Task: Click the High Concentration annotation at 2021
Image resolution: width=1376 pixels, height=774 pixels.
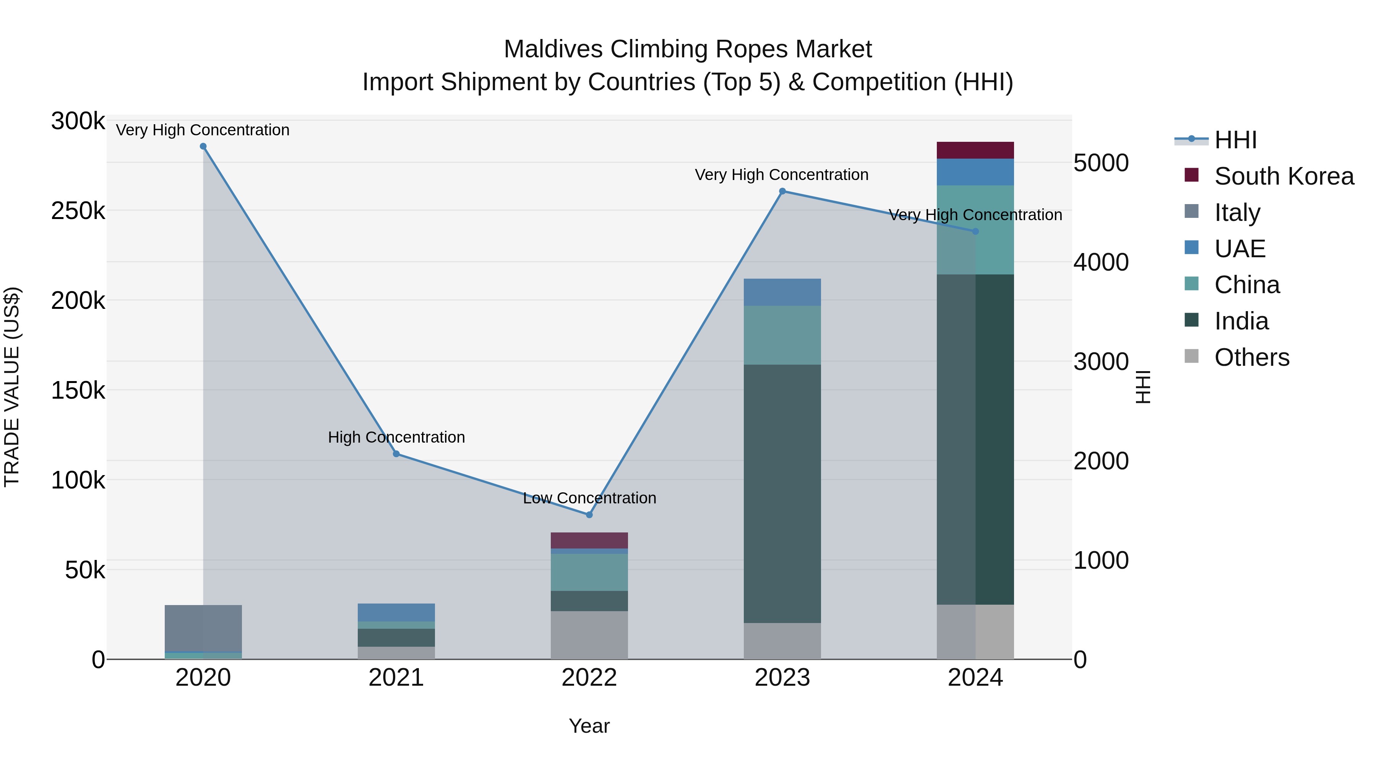Action: tap(396, 438)
